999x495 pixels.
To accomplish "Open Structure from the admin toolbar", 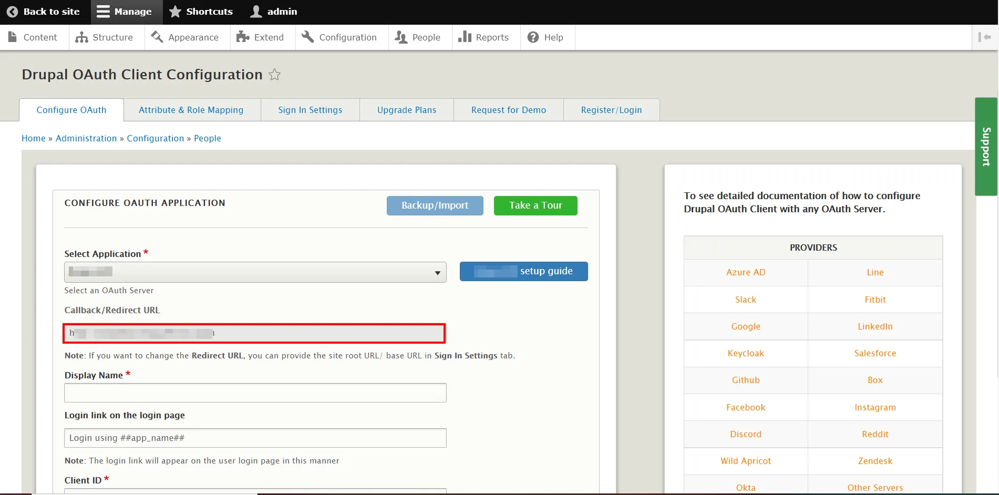I will click(x=104, y=37).
